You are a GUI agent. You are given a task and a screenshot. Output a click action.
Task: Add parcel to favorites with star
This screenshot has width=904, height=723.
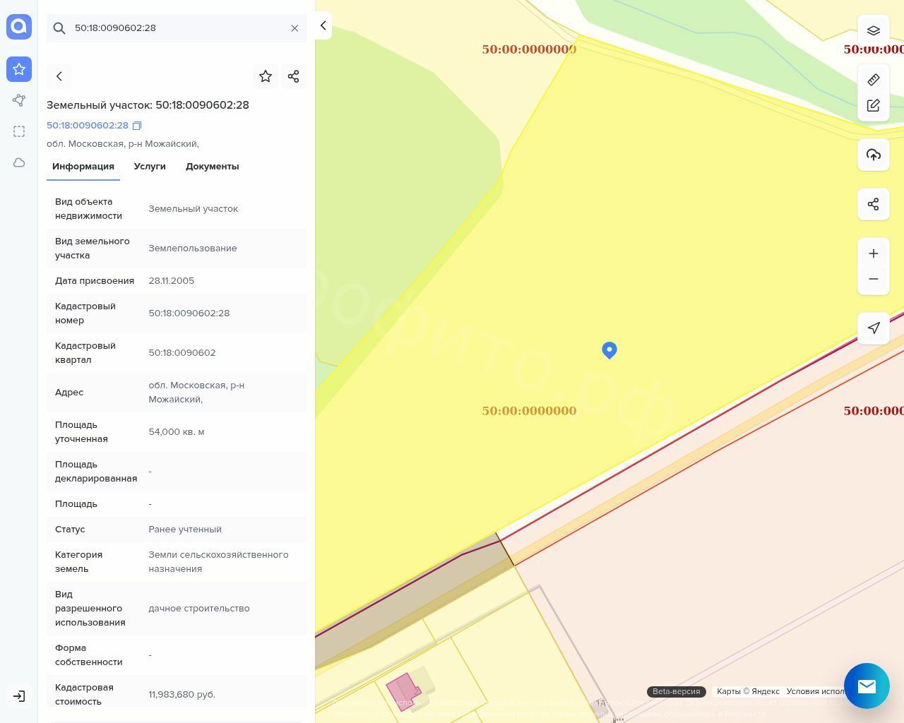(266, 76)
